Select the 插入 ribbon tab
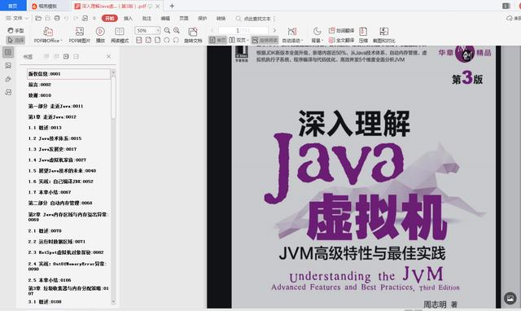521x311 pixels. point(128,18)
